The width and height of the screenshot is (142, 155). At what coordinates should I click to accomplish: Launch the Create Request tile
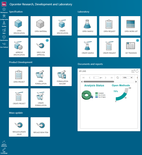[x=109, y=48]
